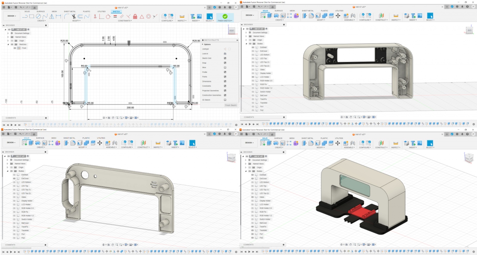Toggle visibility of ExtShell body in top-right browser

(x=253, y=47)
